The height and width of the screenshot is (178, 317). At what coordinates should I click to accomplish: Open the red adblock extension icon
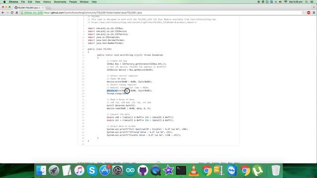click(309, 13)
